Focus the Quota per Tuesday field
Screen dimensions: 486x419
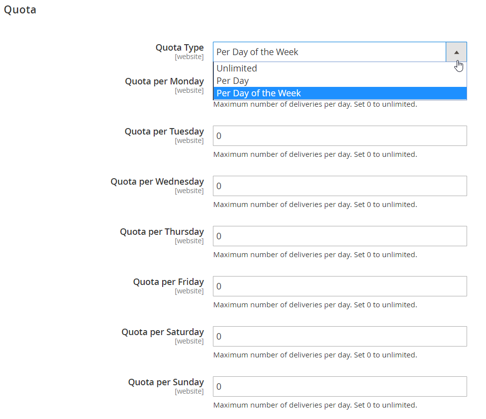[x=340, y=136]
